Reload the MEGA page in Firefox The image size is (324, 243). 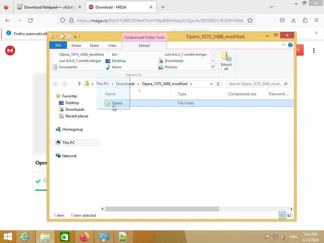pyautogui.click(x=30, y=20)
